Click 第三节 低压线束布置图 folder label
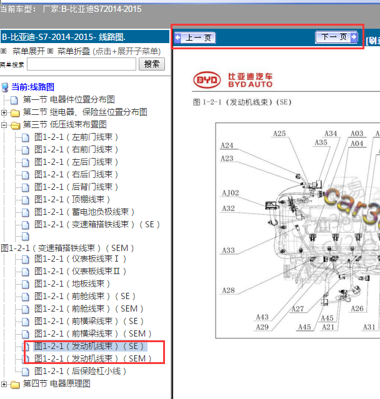380x399 pixels. click(65, 125)
